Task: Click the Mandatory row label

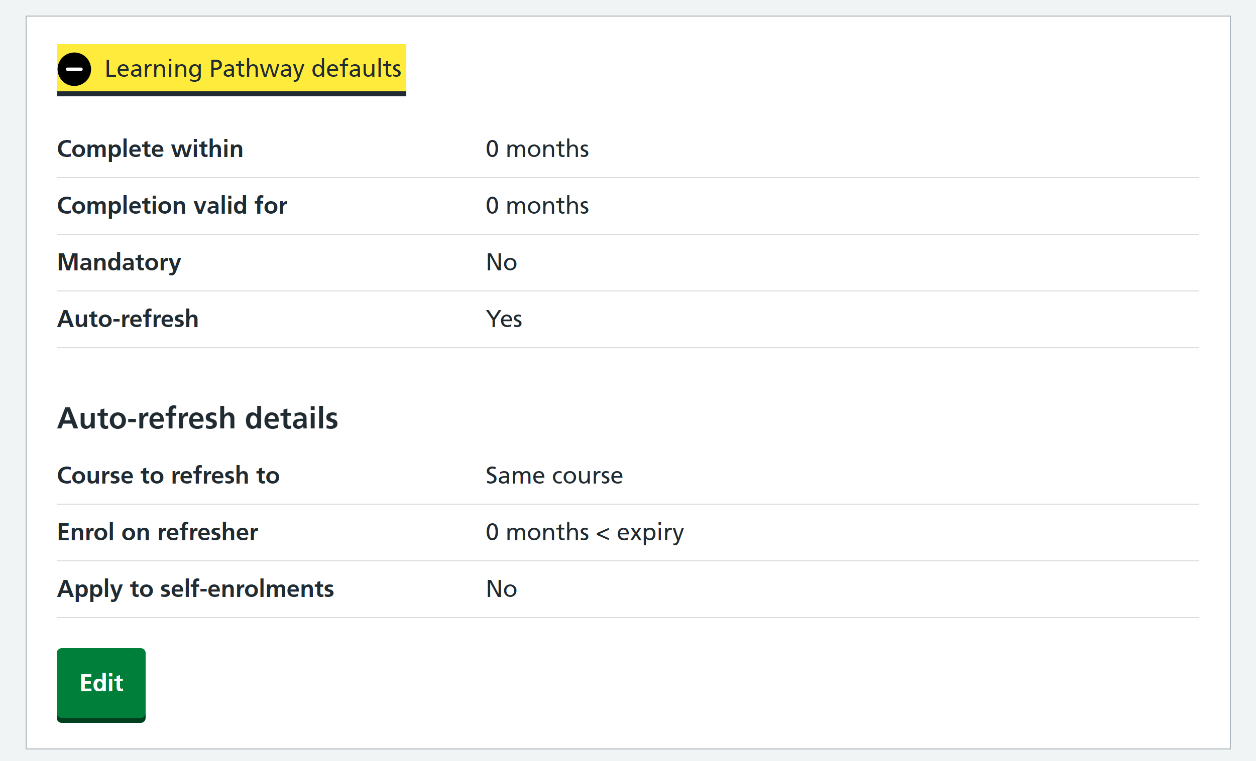Action: (x=119, y=263)
